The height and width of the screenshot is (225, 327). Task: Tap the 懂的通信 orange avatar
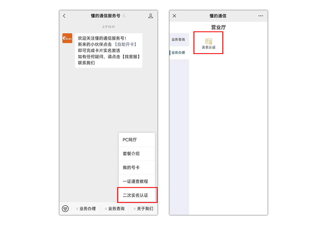(x=67, y=38)
